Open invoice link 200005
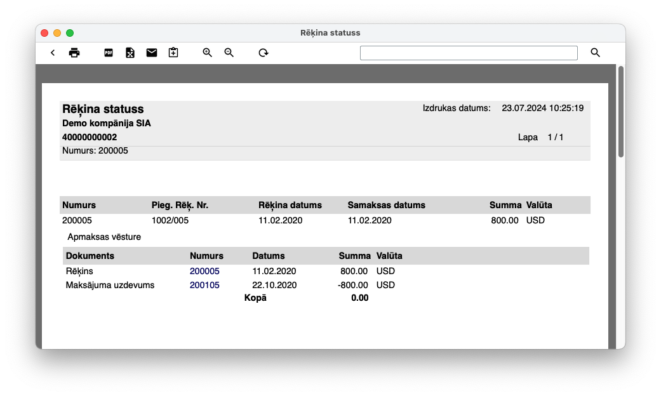The width and height of the screenshot is (661, 396). [204, 271]
